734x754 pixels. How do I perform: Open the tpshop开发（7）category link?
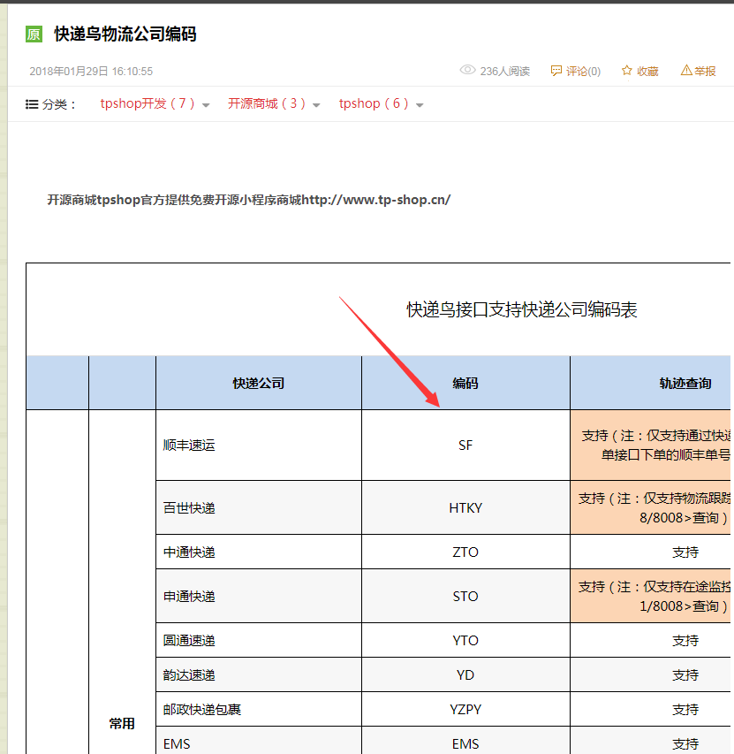click(x=148, y=104)
